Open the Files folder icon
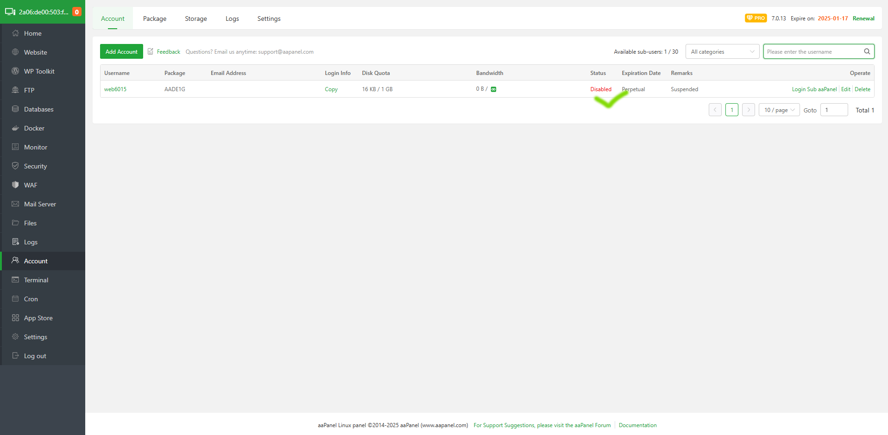 click(15, 223)
